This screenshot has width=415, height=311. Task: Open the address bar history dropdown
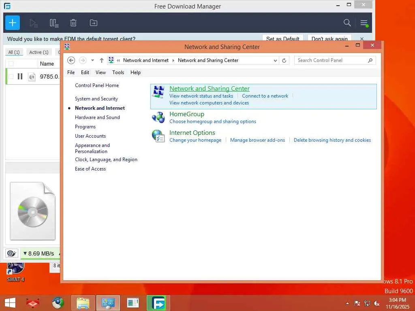[x=275, y=60]
